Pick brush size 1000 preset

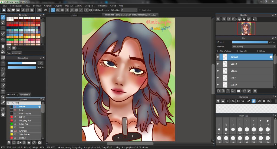tap(268, 138)
